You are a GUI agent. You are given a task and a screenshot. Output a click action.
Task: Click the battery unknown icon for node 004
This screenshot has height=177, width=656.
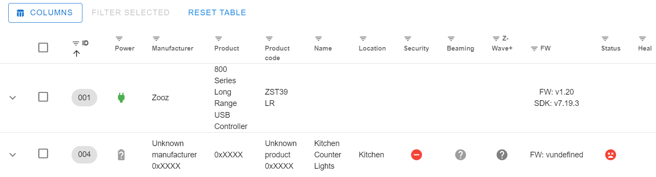pos(121,155)
